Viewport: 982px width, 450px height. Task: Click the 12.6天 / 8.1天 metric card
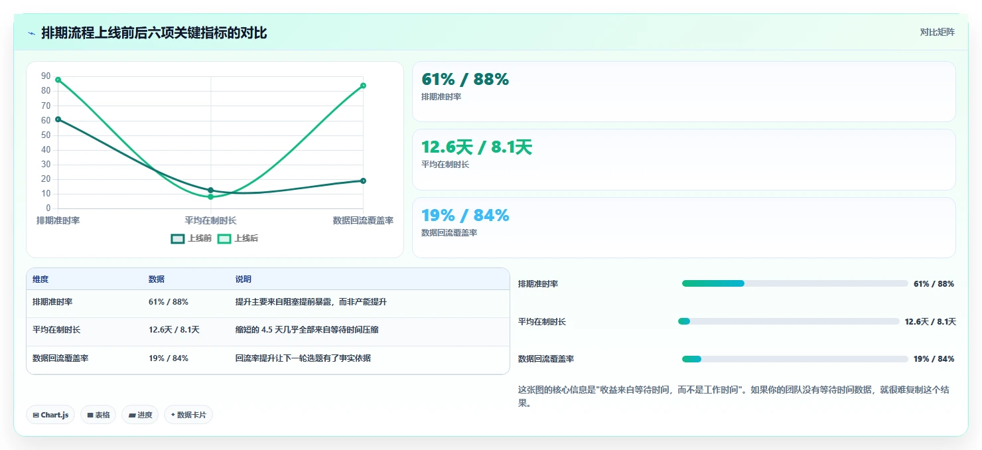click(684, 160)
